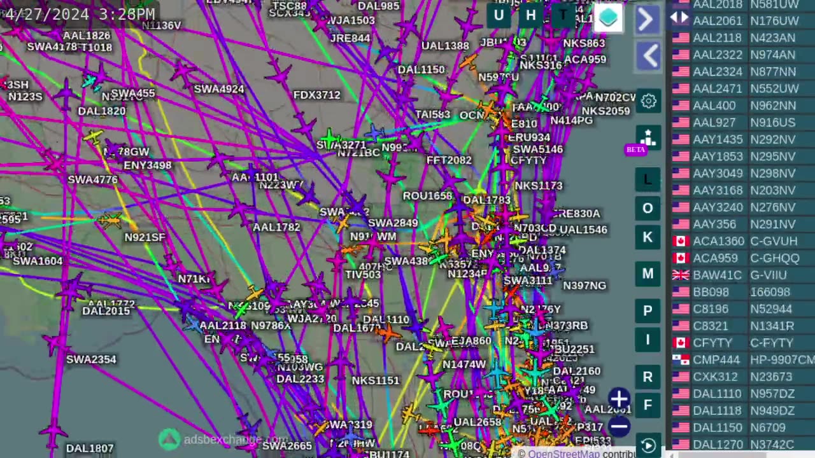Click aircraft label NKS1151 on the map
The image size is (815, 458).
click(x=376, y=380)
